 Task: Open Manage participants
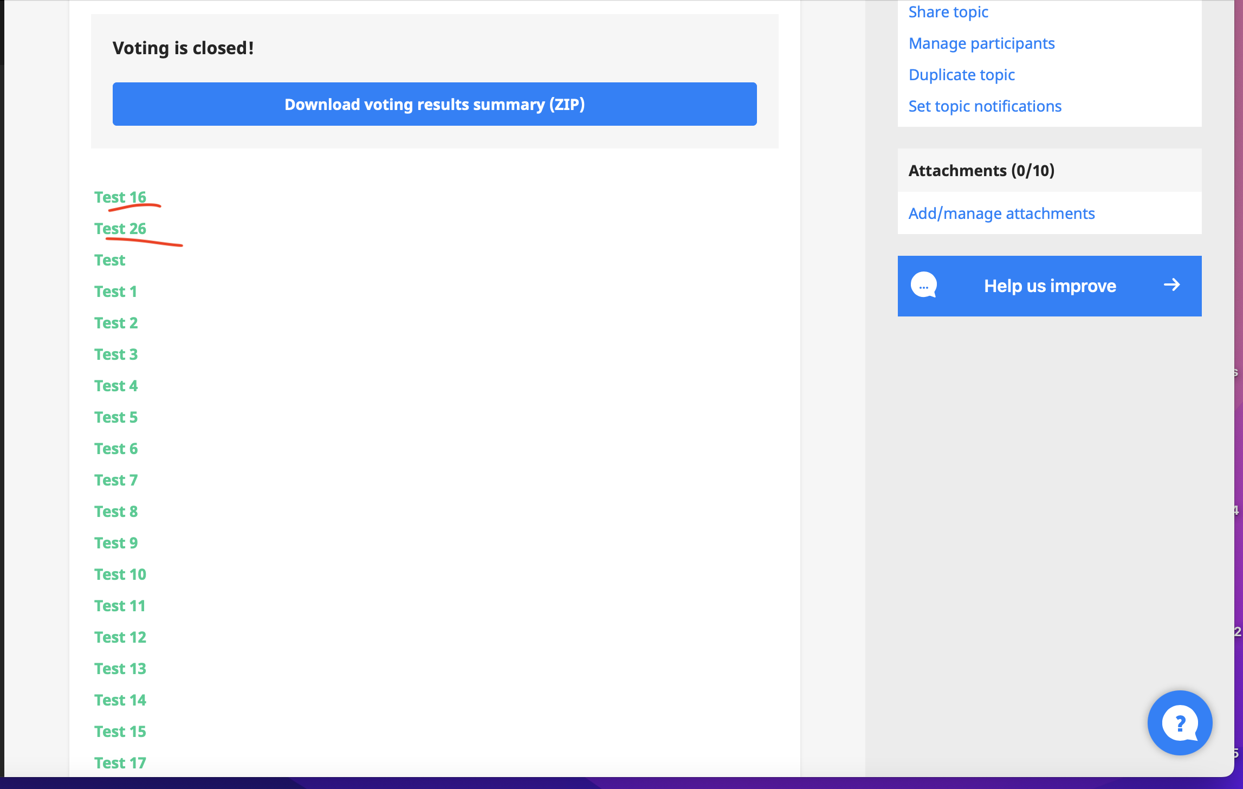pos(982,43)
